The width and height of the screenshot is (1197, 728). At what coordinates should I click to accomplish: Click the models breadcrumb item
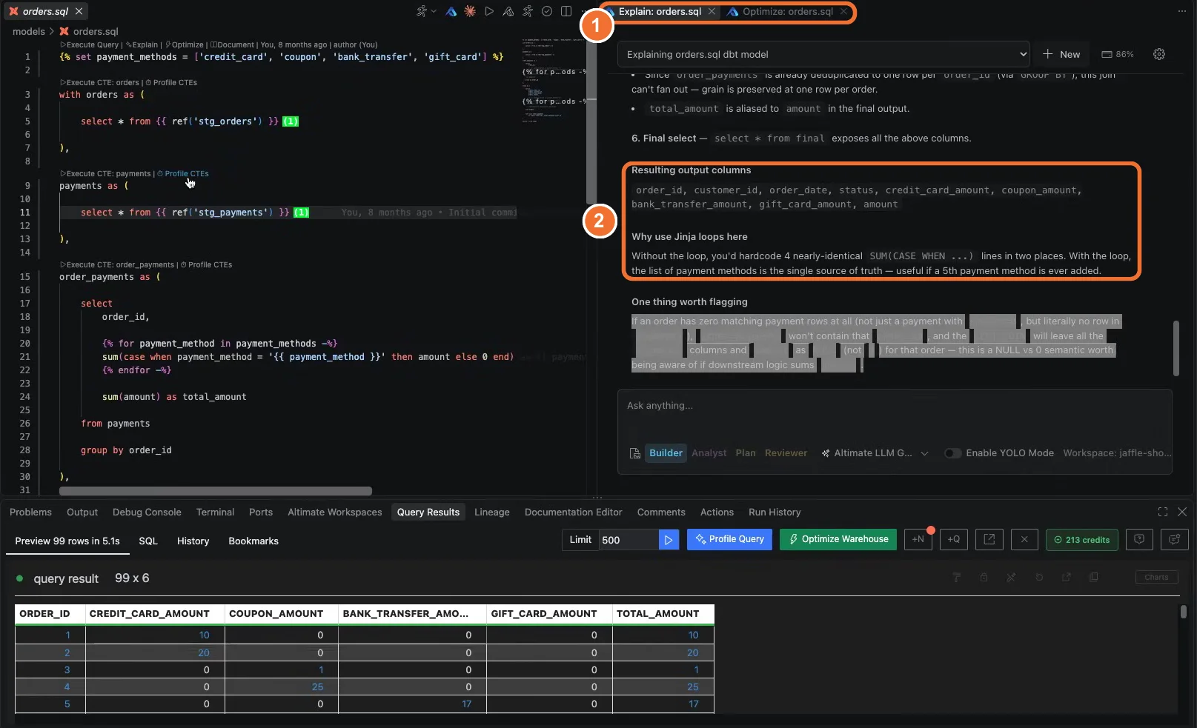tap(29, 31)
